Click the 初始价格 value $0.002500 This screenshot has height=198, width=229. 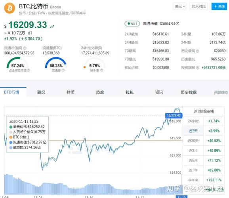tap(160, 67)
